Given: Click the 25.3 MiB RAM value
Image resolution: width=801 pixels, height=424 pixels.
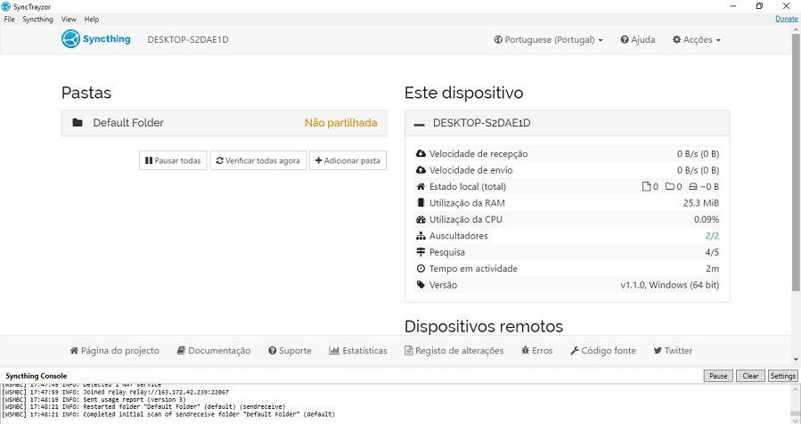Looking at the screenshot, I should (x=701, y=203).
